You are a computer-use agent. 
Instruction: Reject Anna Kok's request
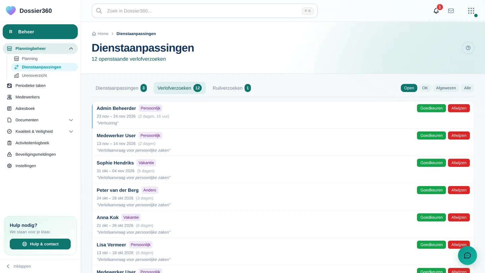(x=459, y=217)
